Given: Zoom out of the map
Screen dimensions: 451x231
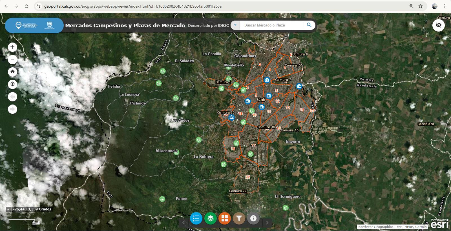Looking at the screenshot, I should [x=12, y=59].
